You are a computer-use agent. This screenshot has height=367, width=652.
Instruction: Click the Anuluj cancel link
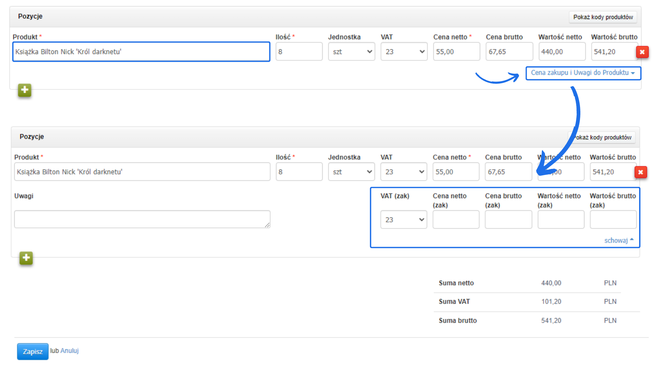point(69,351)
